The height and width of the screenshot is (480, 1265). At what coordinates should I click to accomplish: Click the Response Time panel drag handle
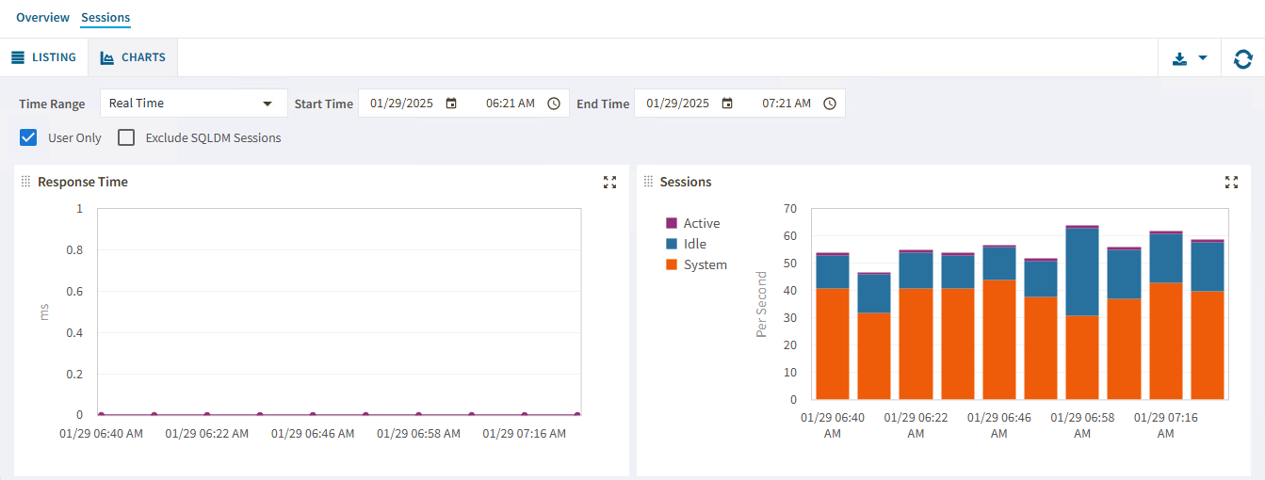click(x=26, y=182)
